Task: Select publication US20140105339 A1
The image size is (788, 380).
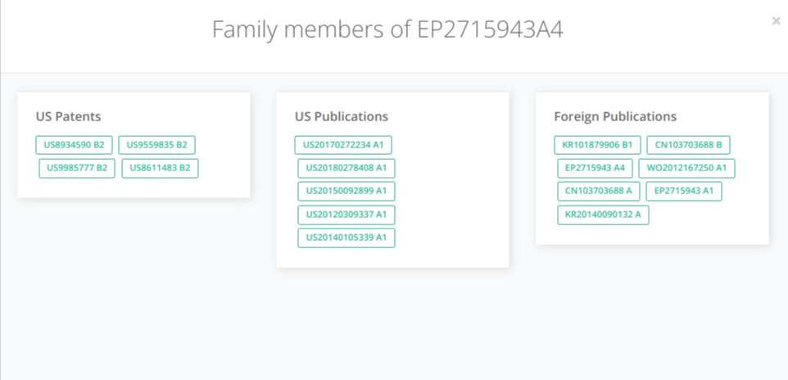Action: click(346, 237)
